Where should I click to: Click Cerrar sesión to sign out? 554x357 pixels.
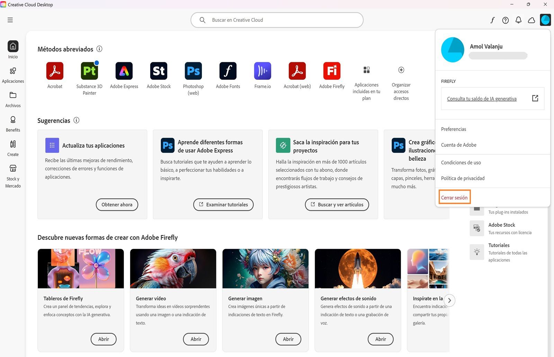coord(454,198)
